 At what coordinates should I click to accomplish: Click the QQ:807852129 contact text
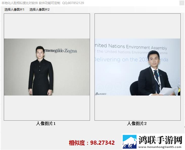pos(73,3)
